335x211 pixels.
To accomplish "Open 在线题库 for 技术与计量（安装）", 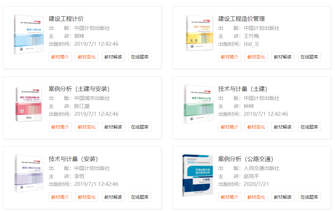I will (140, 197).
